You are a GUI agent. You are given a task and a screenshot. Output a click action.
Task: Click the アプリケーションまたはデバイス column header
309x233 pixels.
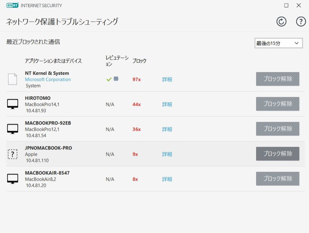click(x=53, y=61)
